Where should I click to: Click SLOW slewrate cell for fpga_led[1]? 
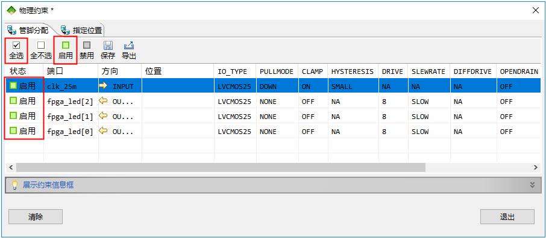click(429, 116)
